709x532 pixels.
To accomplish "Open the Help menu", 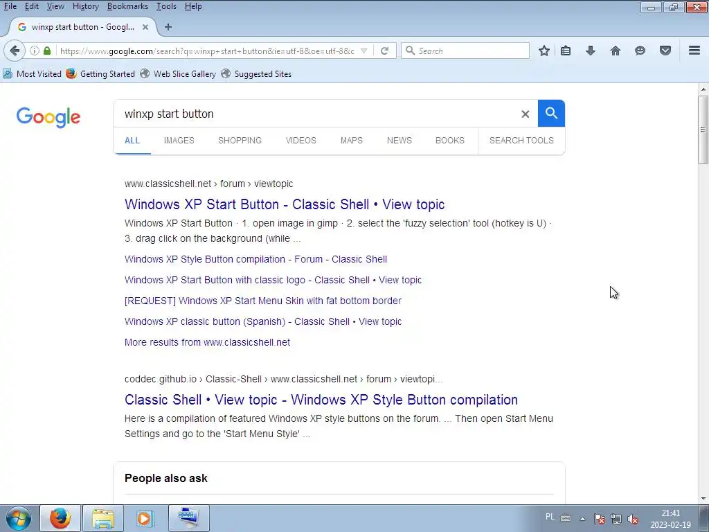I will 193,6.
